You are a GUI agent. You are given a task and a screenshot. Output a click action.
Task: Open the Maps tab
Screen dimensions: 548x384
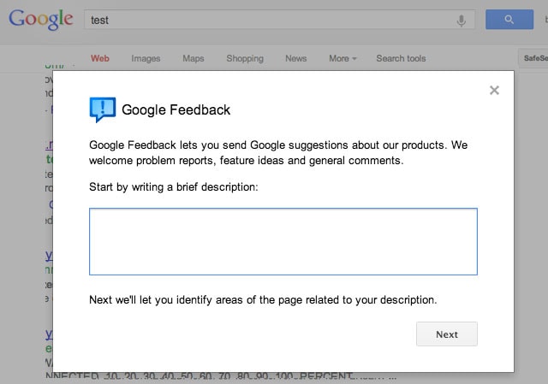point(194,58)
